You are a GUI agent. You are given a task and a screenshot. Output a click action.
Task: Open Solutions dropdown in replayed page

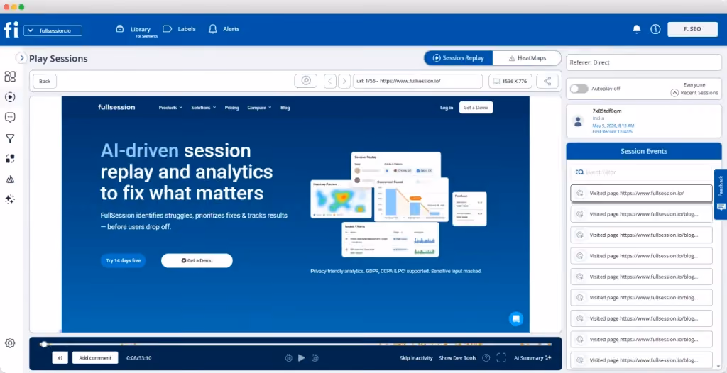click(204, 108)
